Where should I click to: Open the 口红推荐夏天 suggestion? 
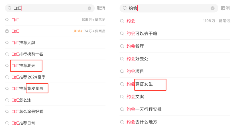point(27,66)
